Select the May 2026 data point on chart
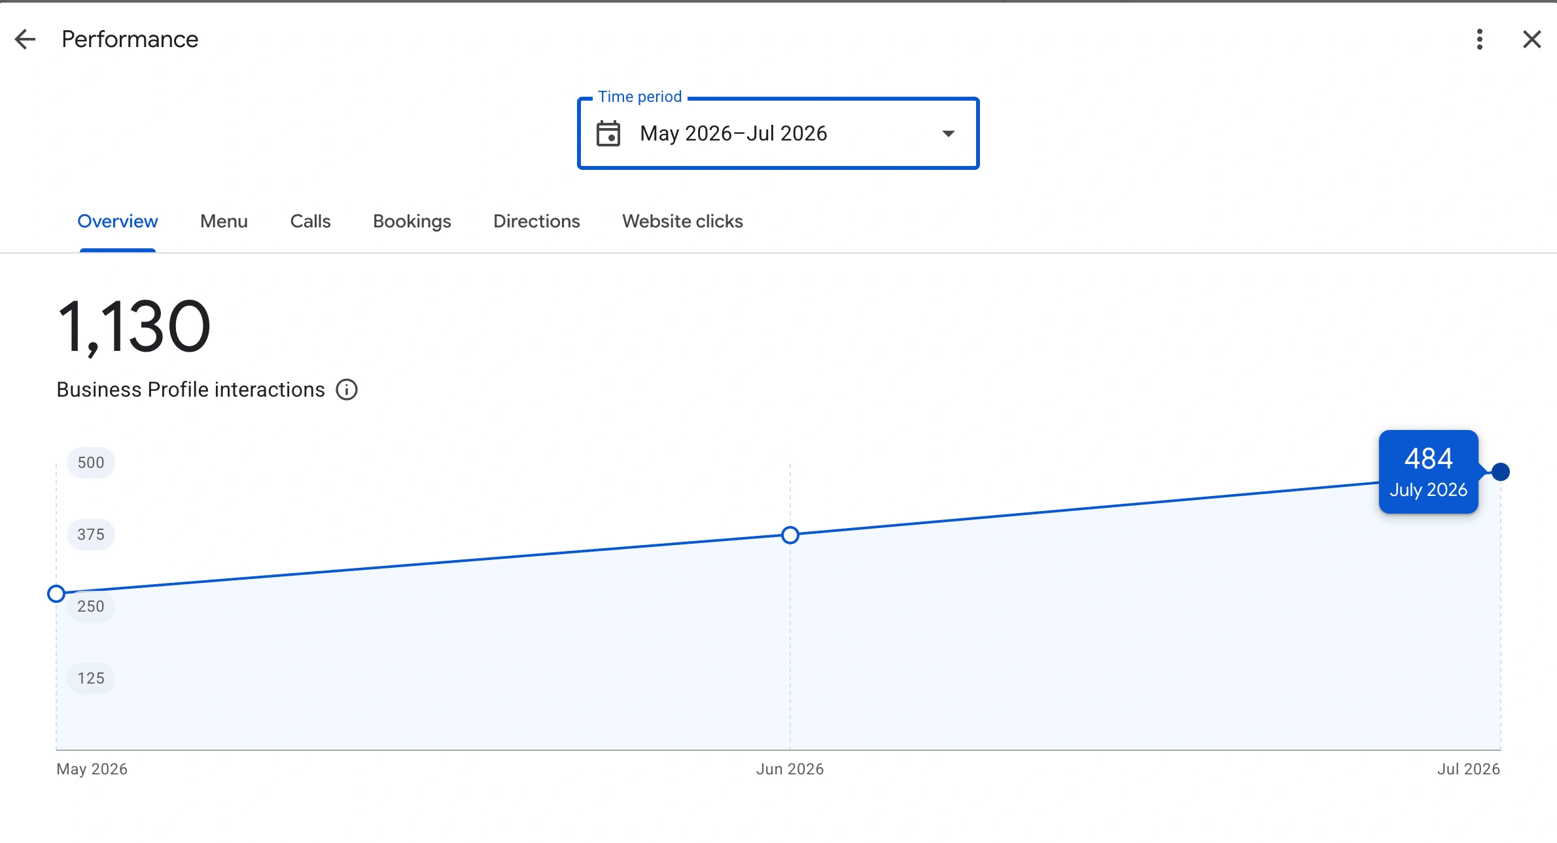 [x=56, y=593]
